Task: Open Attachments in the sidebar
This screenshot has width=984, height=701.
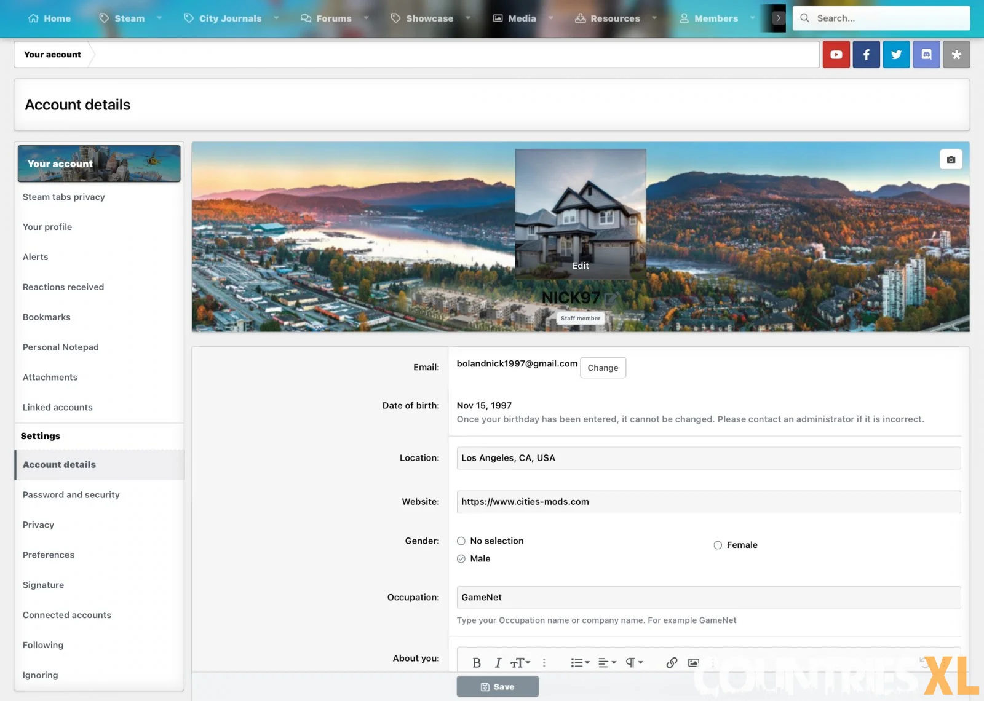Action: point(50,378)
